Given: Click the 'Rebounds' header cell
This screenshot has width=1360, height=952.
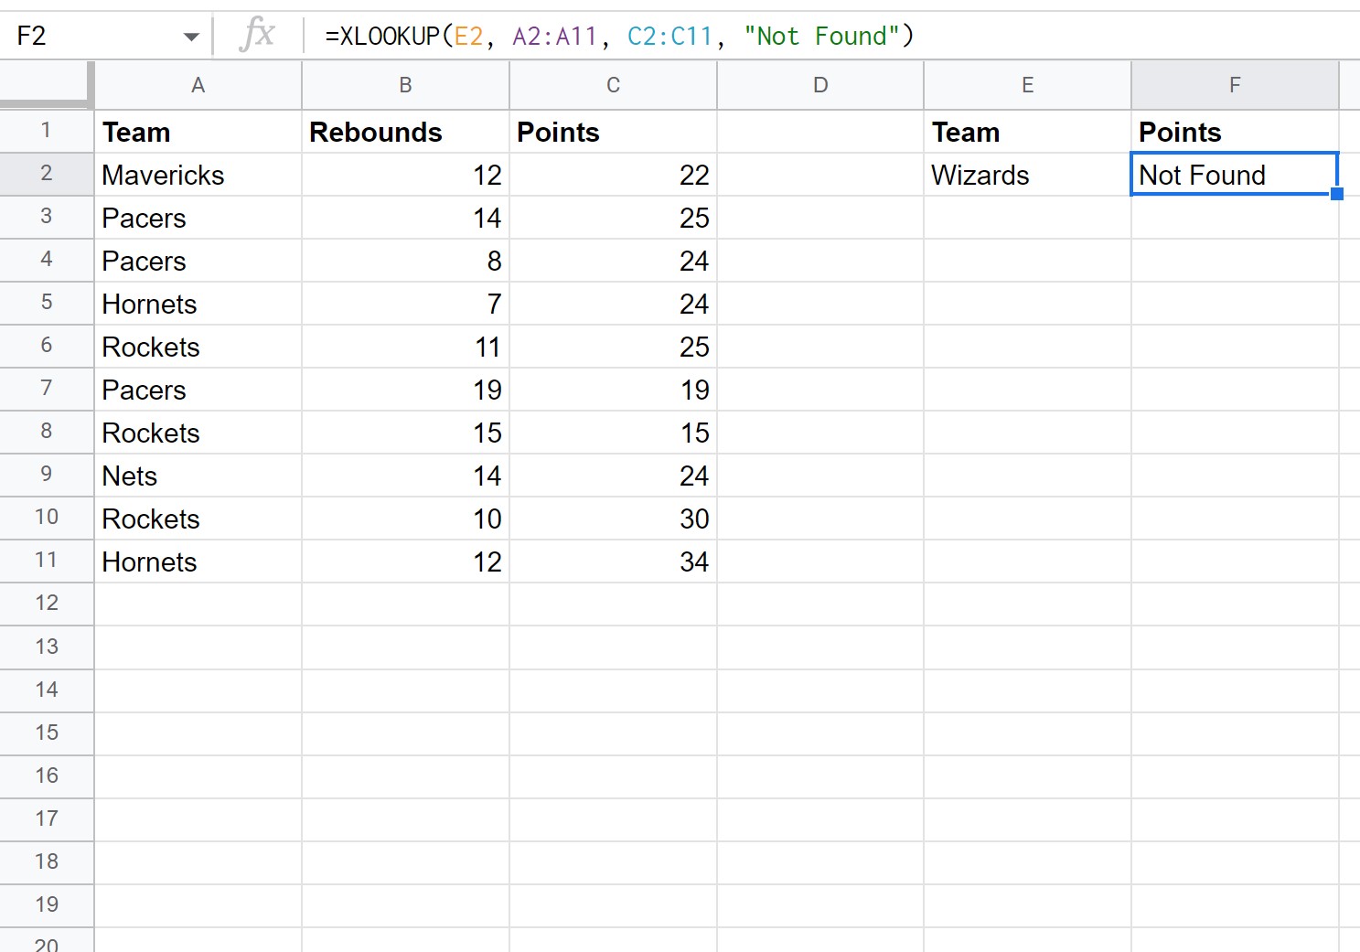Looking at the screenshot, I should [406, 132].
